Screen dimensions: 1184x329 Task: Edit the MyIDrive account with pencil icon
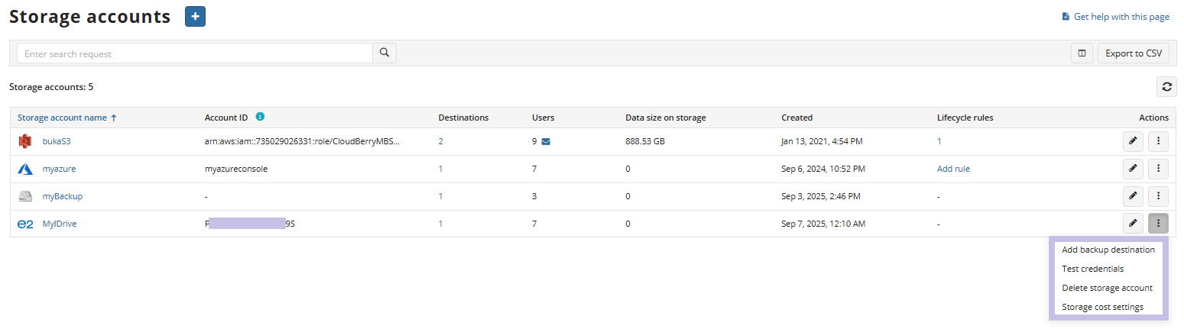pos(1133,224)
